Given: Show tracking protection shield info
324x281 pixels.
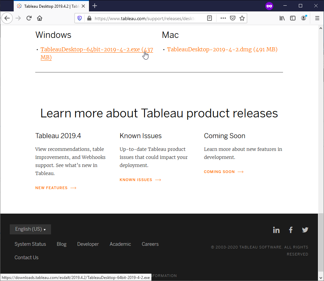Looking at the screenshot, I should [80, 18].
